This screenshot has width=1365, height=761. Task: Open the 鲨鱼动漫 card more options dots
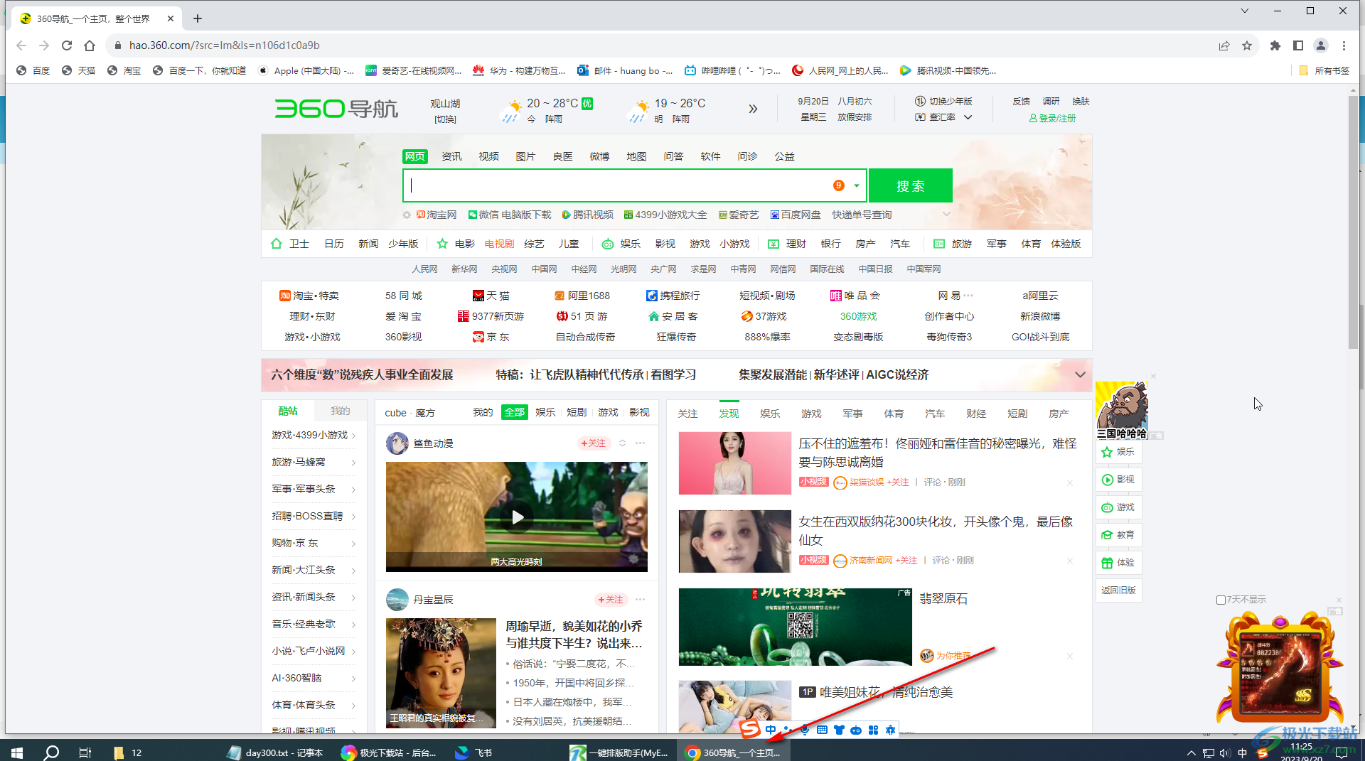click(x=641, y=443)
